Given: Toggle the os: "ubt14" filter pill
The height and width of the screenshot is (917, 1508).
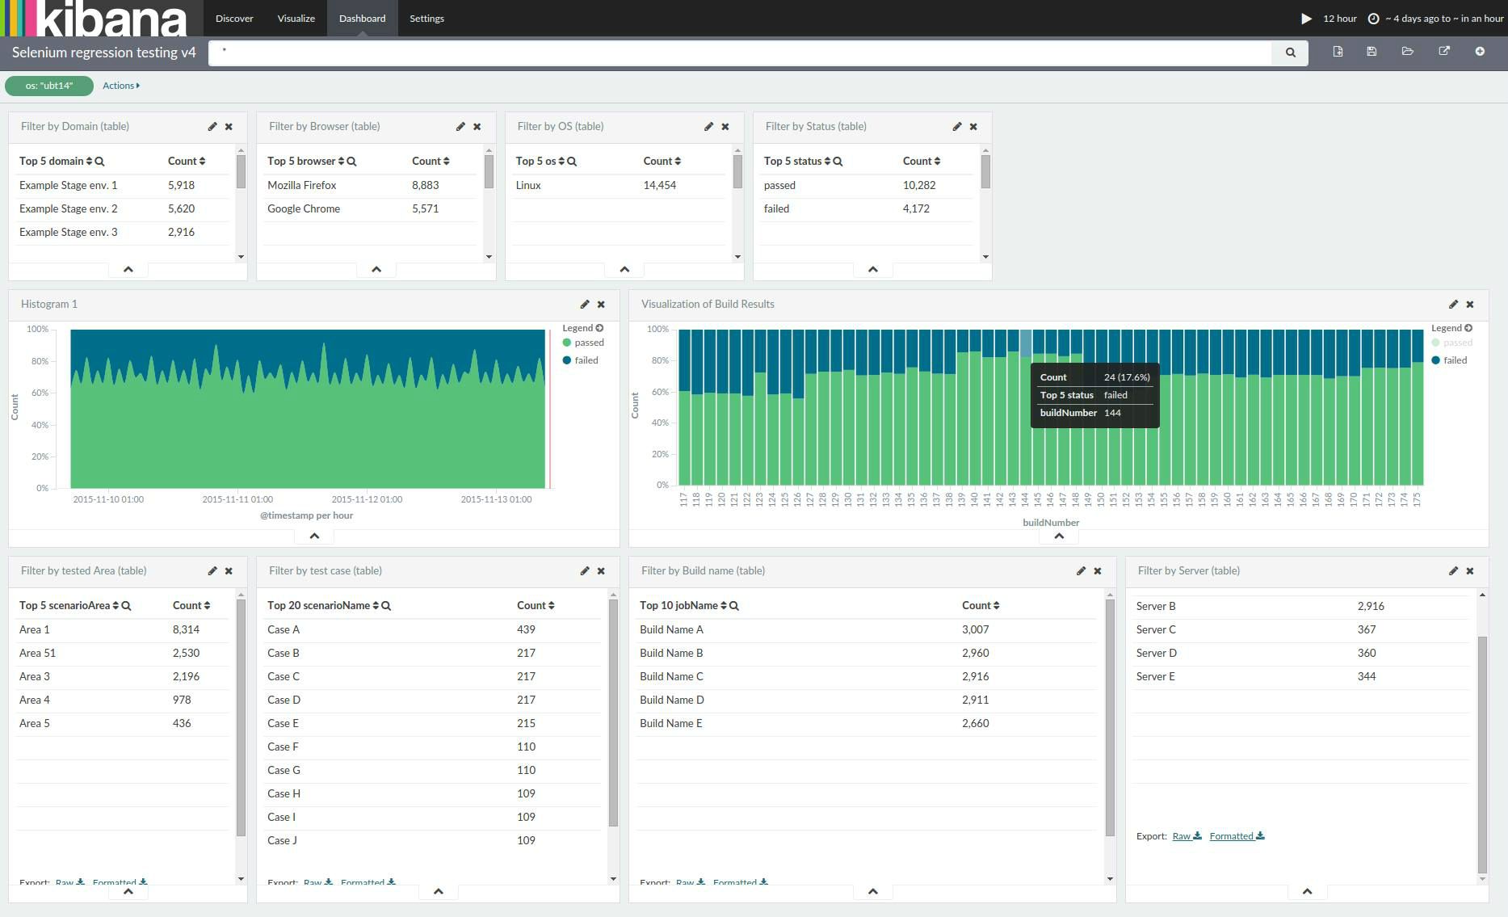Looking at the screenshot, I should click(49, 85).
